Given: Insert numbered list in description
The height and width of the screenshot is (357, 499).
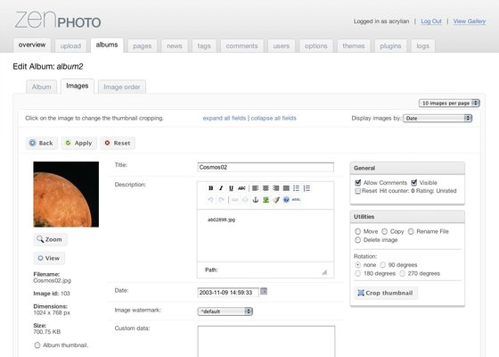Looking at the screenshot, I should pyautogui.click(x=307, y=188).
